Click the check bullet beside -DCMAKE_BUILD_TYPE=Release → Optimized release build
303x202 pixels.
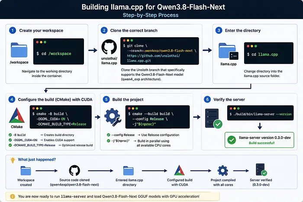(10, 145)
